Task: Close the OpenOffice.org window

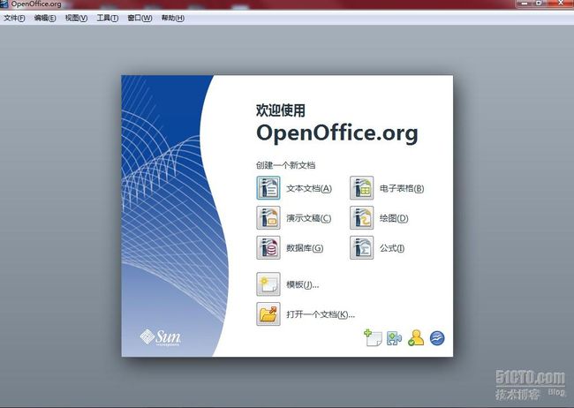Action: point(560,4)
